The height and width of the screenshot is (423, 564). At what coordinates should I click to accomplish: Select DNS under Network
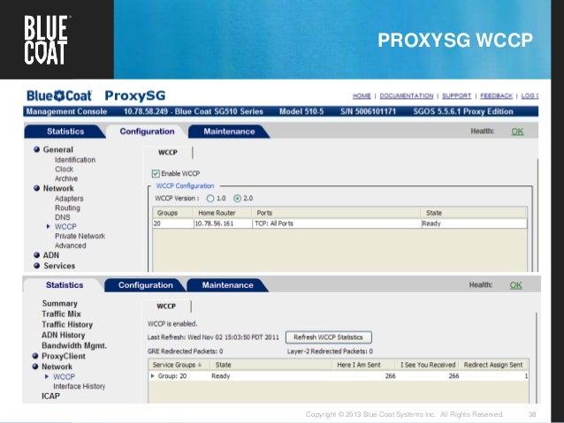click(63, 217)
